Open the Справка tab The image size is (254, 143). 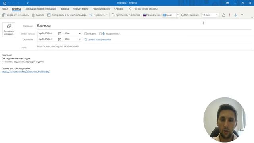click(x=119, y=9)
